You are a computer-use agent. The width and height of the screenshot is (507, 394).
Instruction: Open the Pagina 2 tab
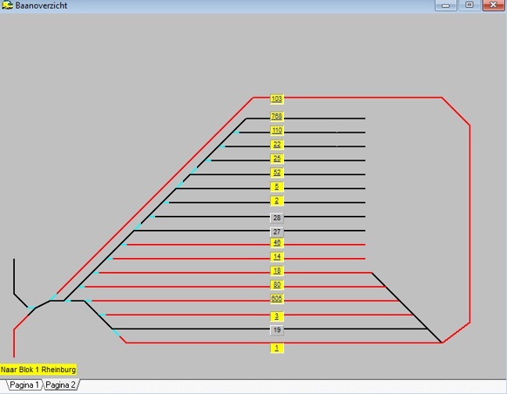(60, 385)
